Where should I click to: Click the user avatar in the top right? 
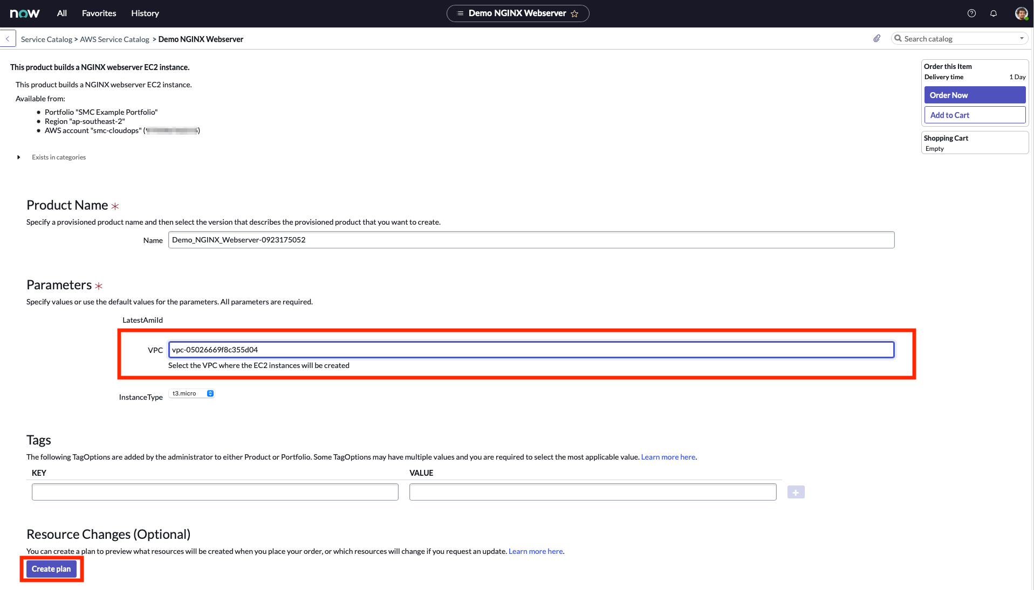pos(1021,13)
